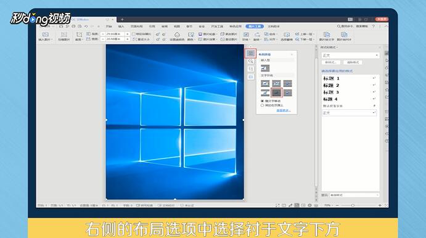Click the Windows wallpaper image in the document

tap(174, 122)
